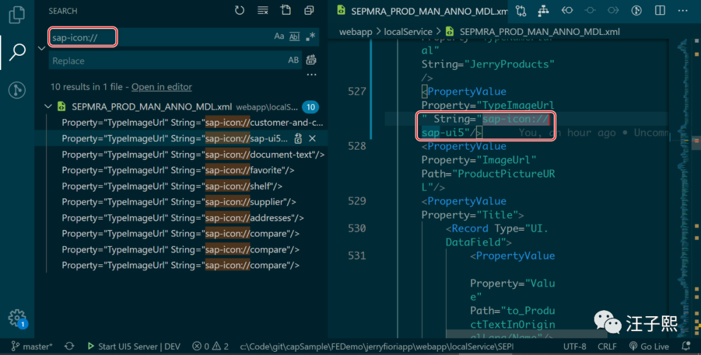Click the webapp breadcrumb
Viewport: 701px width, 355px height.
point(356,32)
